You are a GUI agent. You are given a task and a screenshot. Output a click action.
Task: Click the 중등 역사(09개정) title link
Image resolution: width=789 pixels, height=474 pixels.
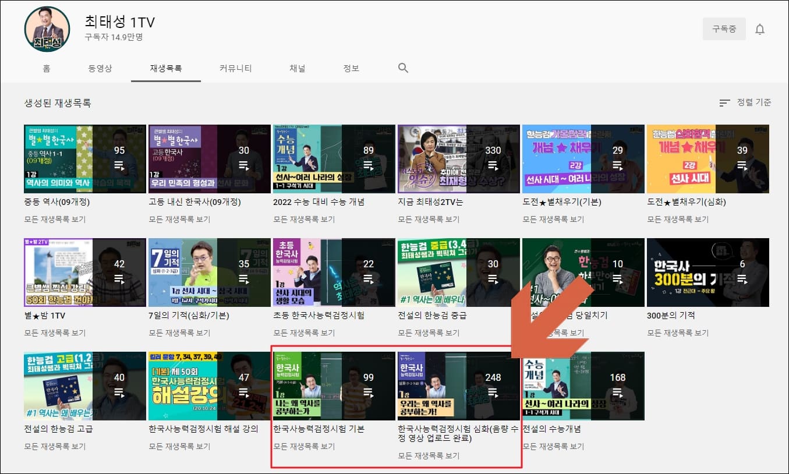[x=57, y=202]
